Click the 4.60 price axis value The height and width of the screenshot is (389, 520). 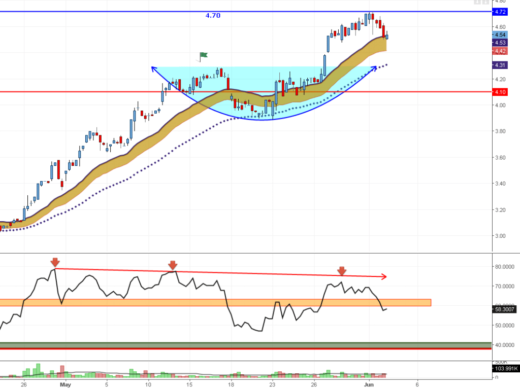pos(500,27)
